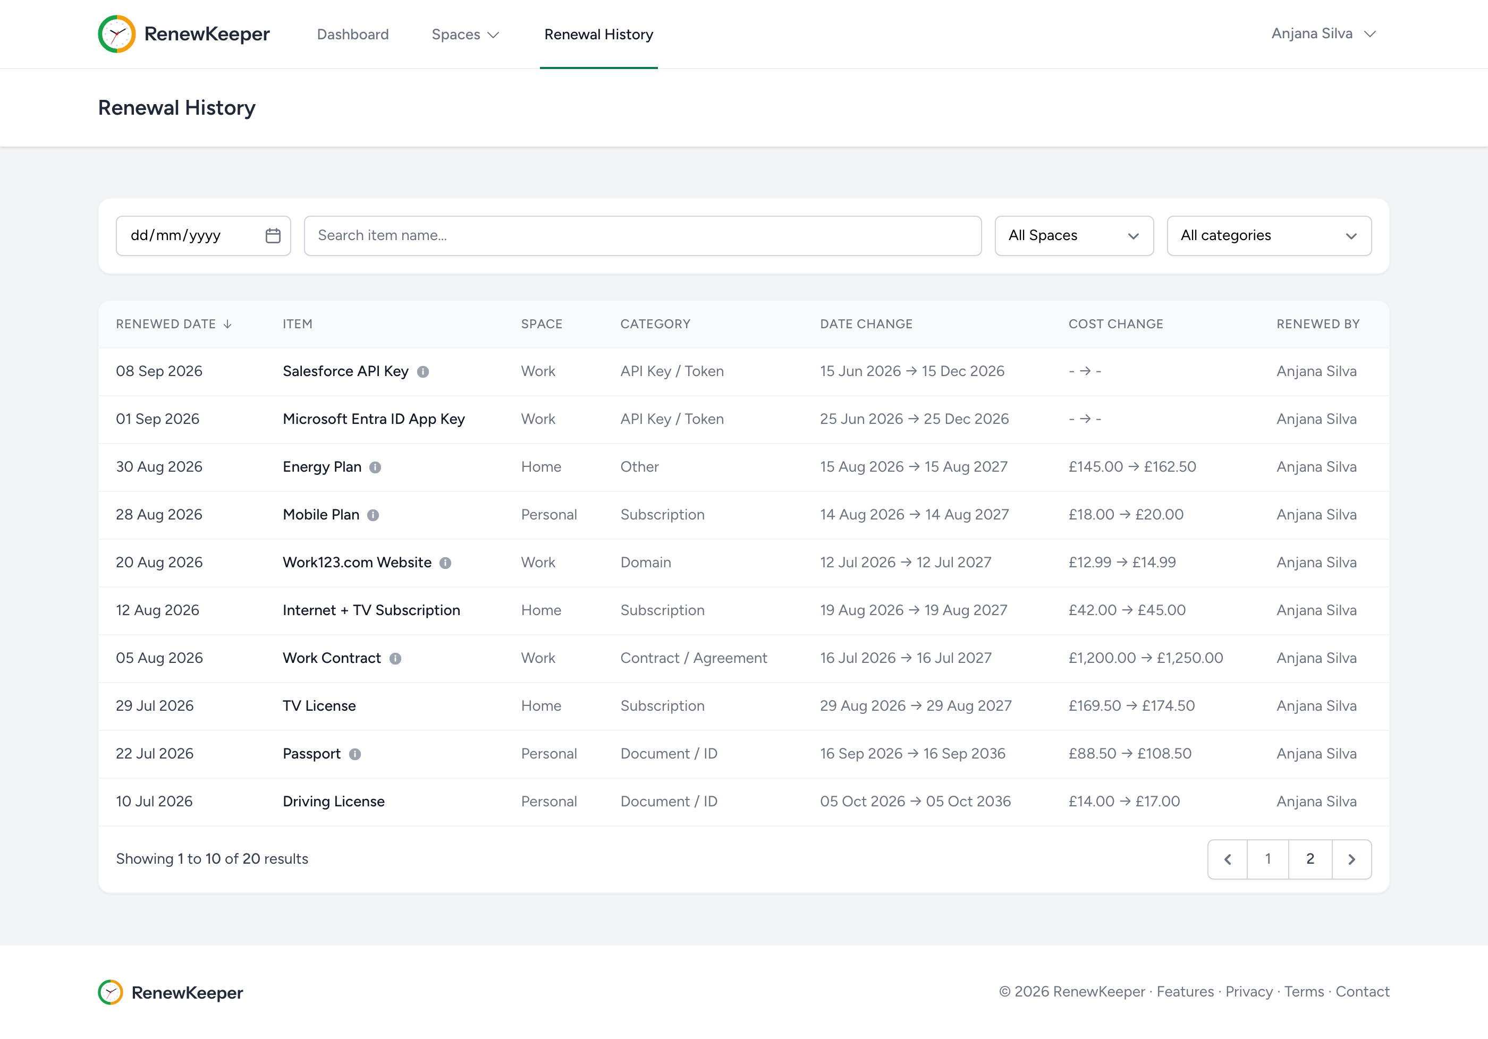
Task: Click the Renewed By column header
Action: 1317,325
